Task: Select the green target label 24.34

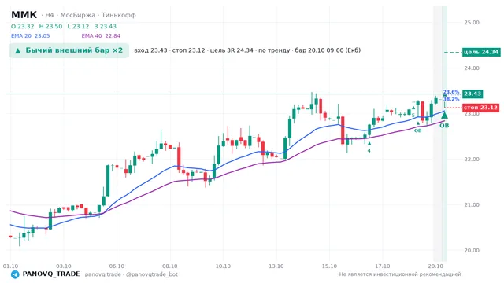Action: pos(481,52)
